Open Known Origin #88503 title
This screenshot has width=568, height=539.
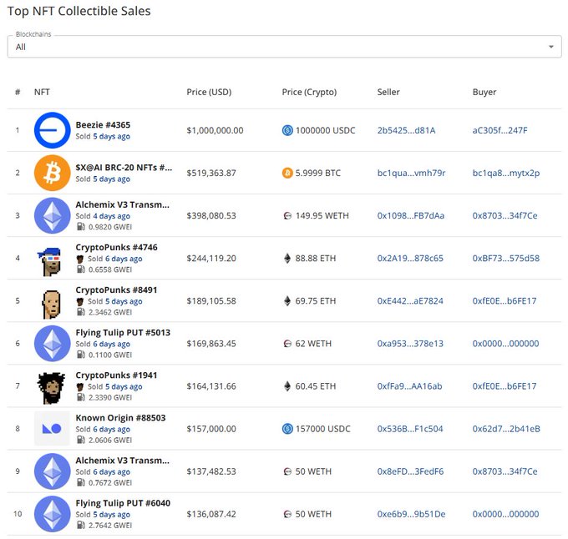(120, 418)
